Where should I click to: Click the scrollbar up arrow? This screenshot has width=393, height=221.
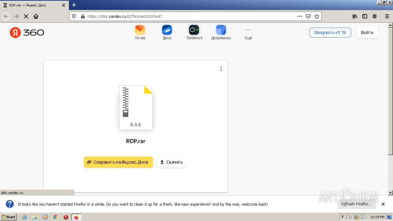pos(391,25)
